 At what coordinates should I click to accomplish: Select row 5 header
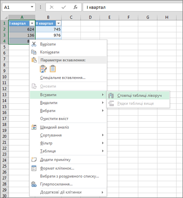click(x=4, y=47)
